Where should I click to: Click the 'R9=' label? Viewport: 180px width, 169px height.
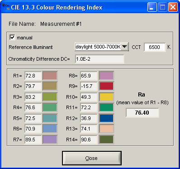point(73,86)
